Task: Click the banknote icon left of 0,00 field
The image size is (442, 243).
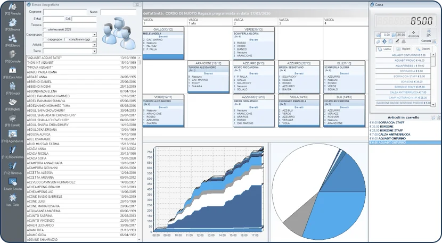Action: [378, 35]
